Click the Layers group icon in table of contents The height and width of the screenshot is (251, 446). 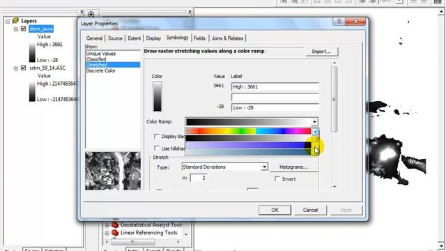[15, 21]
